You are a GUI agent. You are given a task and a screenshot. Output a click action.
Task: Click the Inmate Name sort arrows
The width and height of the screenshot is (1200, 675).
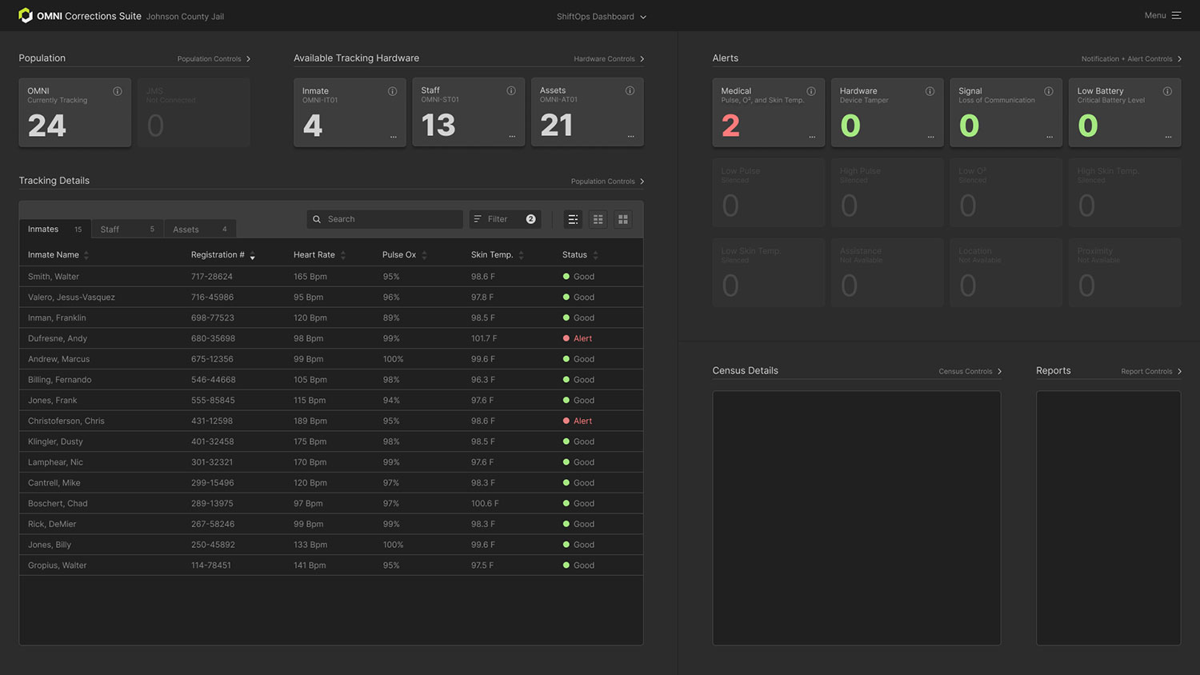88,254
